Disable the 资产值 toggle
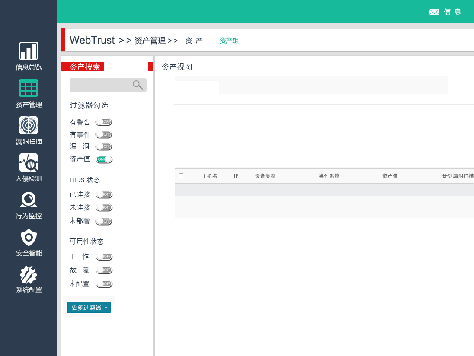The image size is (474, 356). pyautogui.click(x=104, y=159)
